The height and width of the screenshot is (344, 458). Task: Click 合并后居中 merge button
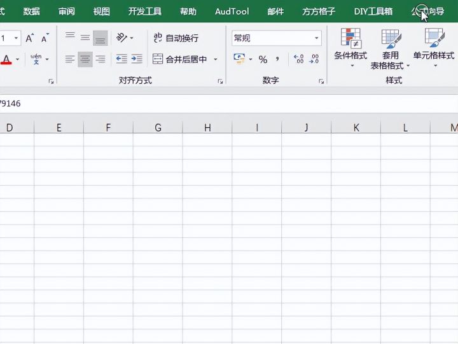tap(179, 59)
